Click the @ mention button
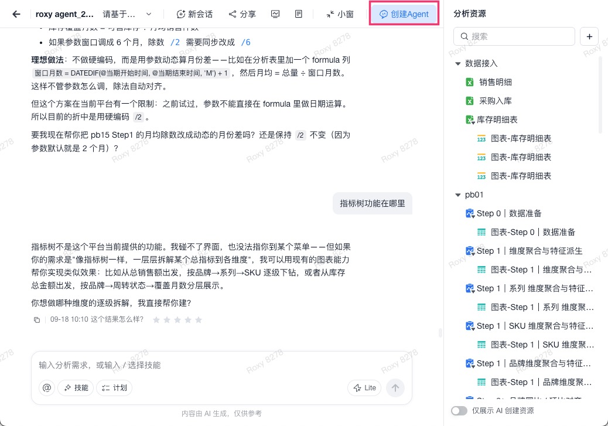Viewport: 608px width, 426px height. coord(47,387)
